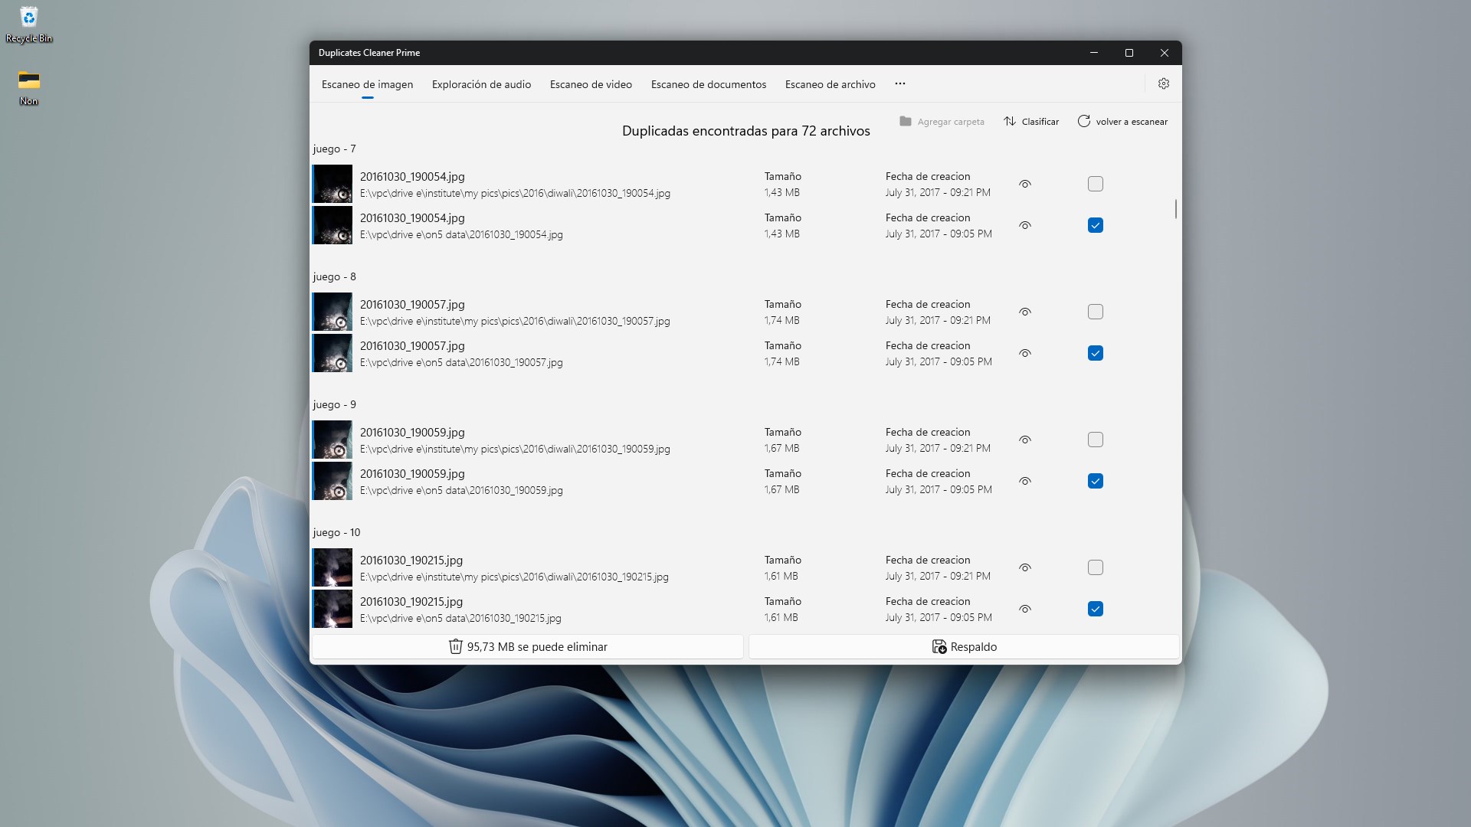Check the diwali 20161030_190054.jpg checkbox
The width and height of the screenshot is (1471, 827).
(1096, 184)
